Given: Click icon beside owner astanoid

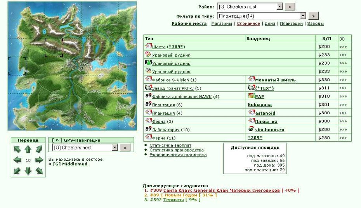Looking at the screenshot, I should (x=251, y=112).
